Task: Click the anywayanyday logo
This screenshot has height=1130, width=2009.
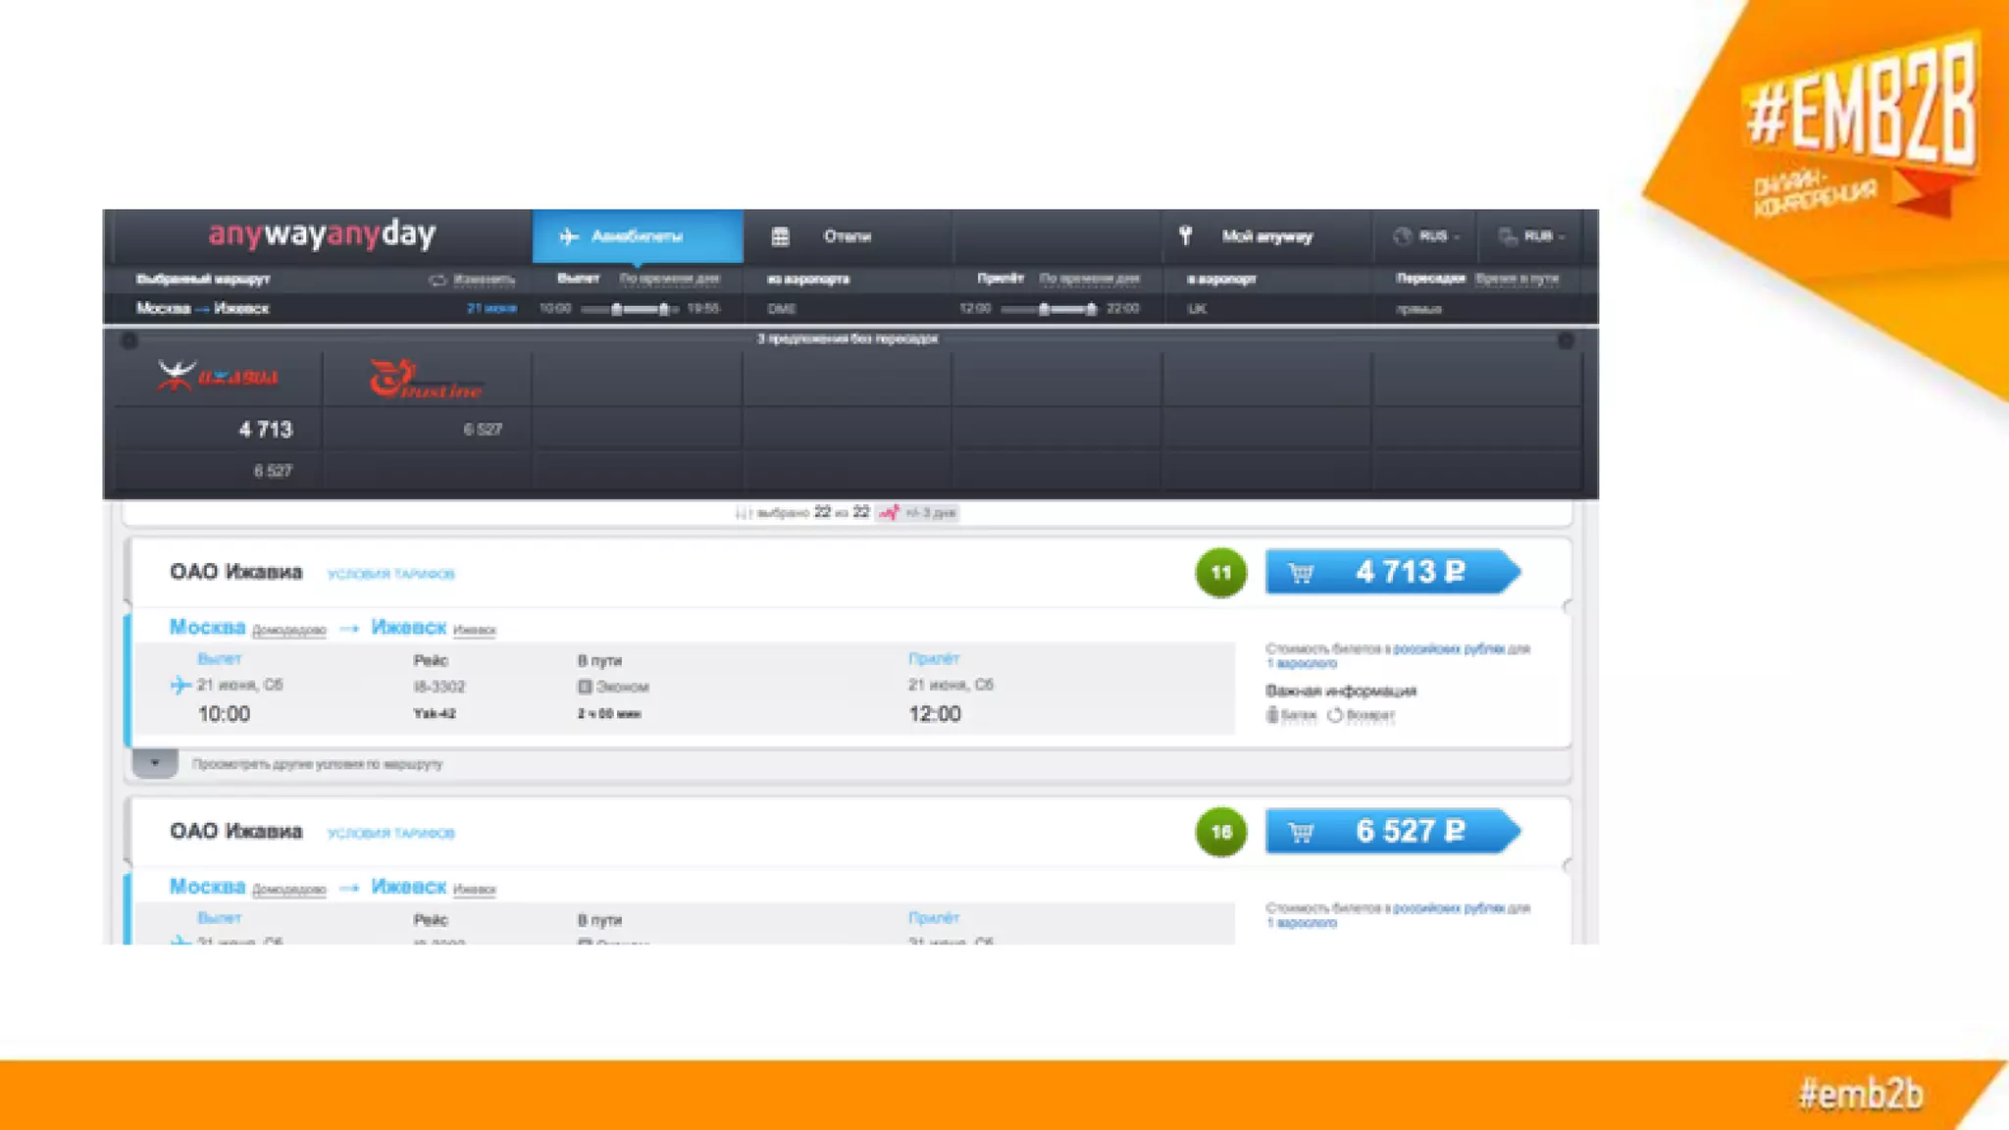Action: click(x=322, y=234)
